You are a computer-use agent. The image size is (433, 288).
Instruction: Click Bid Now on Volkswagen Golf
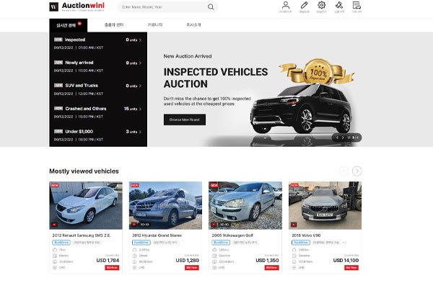pos(271,268)
